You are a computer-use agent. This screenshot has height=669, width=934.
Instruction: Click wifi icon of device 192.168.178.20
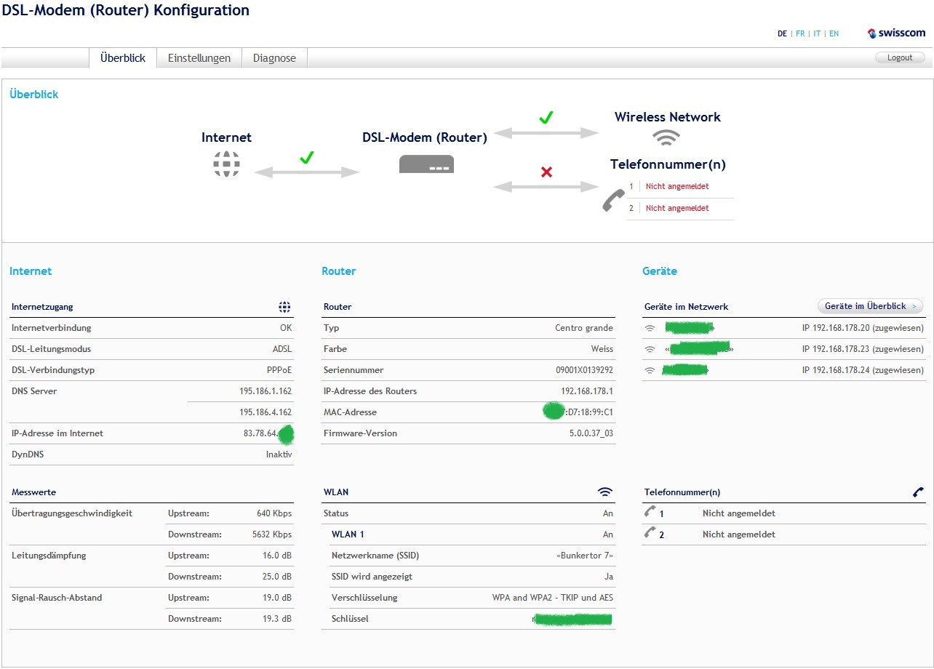point(650,329)
